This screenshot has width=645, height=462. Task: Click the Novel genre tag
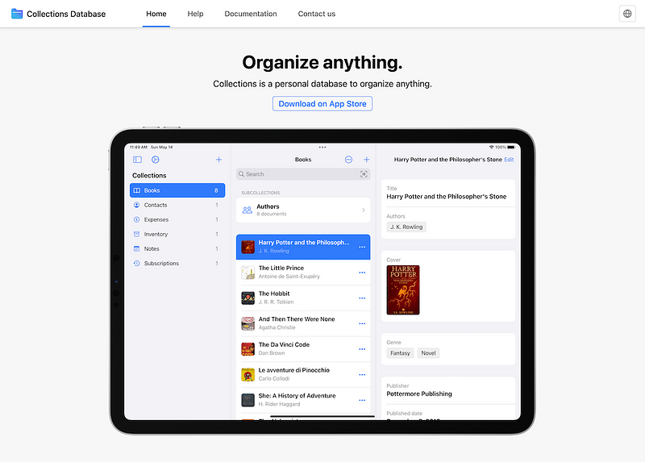pos(428,353)
